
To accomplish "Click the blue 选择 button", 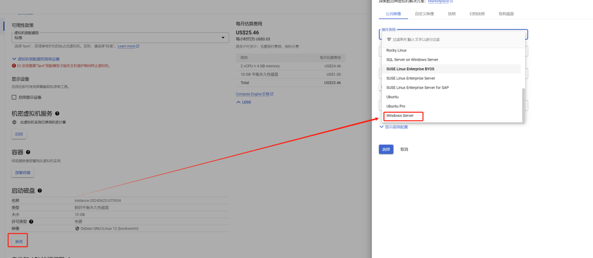I will tap(386, 150).
